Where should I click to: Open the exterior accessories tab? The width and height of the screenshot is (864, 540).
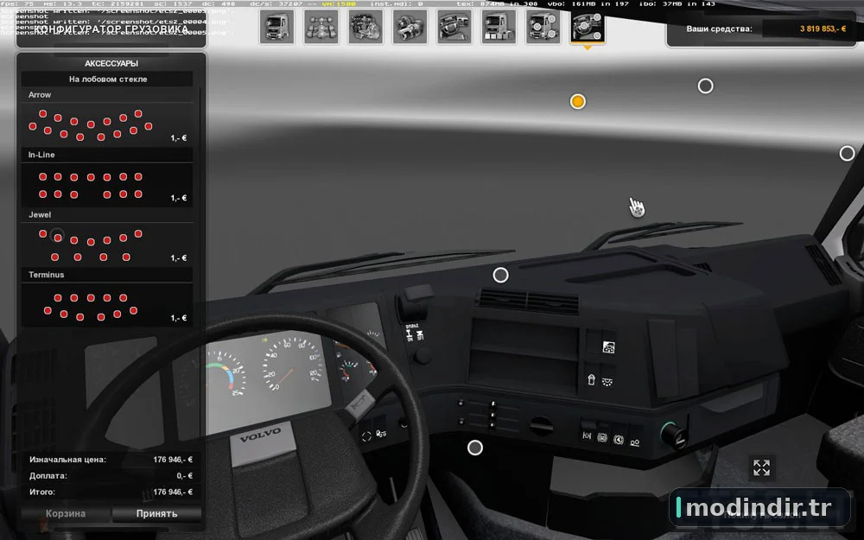pos(543,27)
